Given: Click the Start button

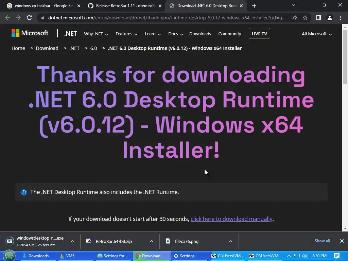Looking at the screenshot, I should [9, 256].
